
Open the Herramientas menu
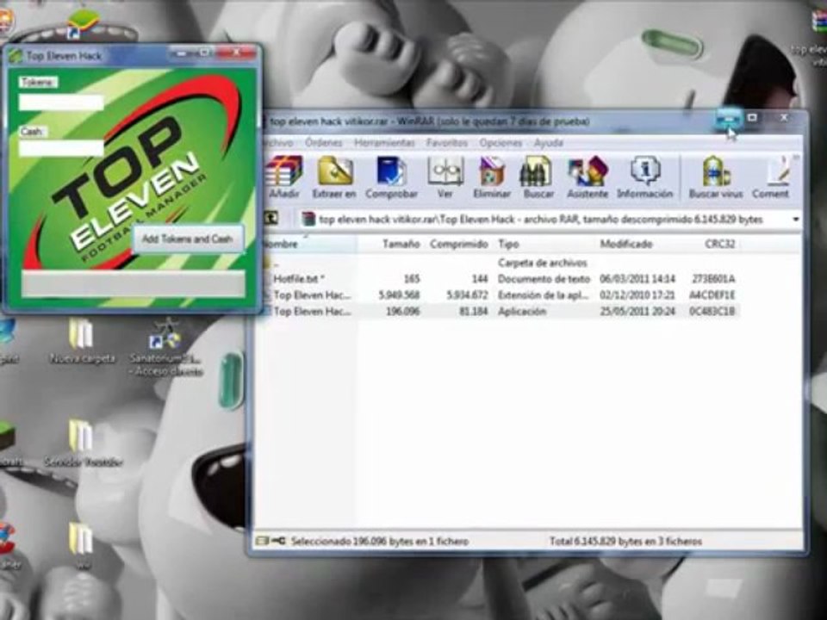tap(384, 143)
